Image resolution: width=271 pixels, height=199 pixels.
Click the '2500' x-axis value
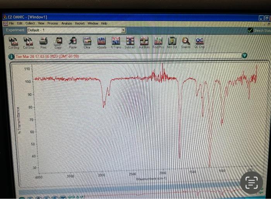[132, 174]
